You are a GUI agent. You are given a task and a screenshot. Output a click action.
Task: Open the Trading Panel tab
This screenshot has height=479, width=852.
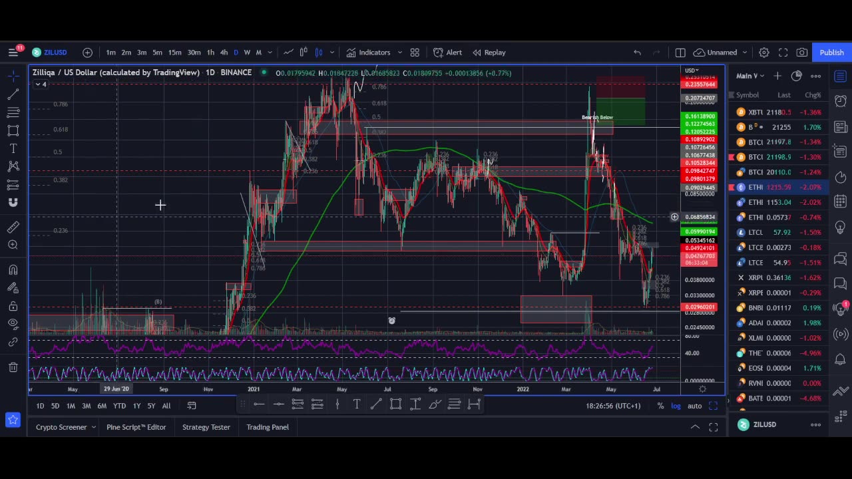pyautogui.click(x=268, y=427)
